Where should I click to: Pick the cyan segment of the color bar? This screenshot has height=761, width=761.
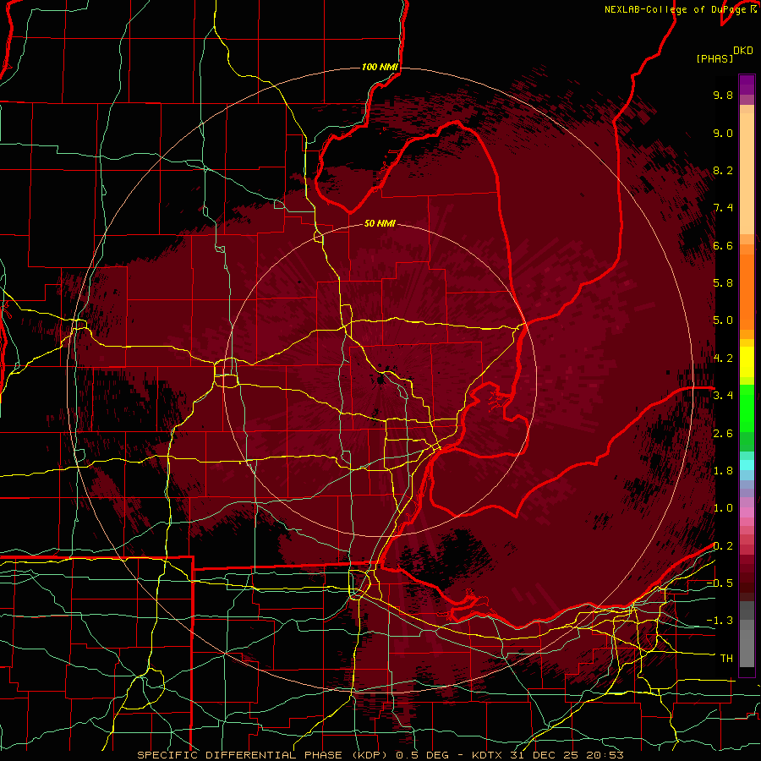[x=747, y=465]
